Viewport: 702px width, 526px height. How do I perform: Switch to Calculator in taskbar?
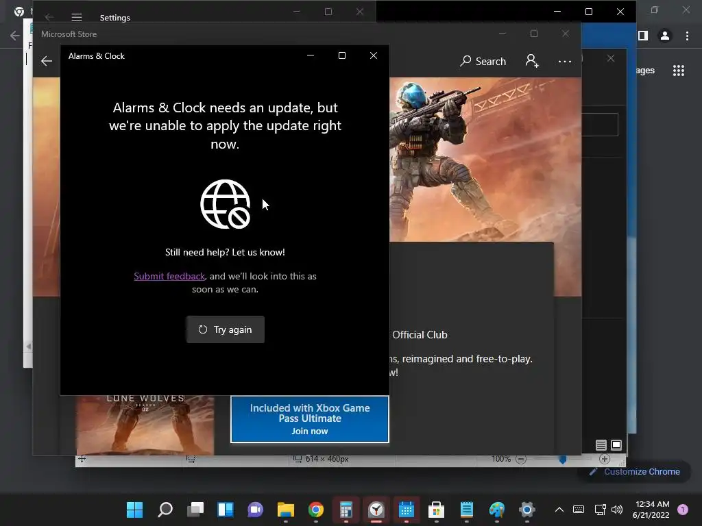[346, 510]
